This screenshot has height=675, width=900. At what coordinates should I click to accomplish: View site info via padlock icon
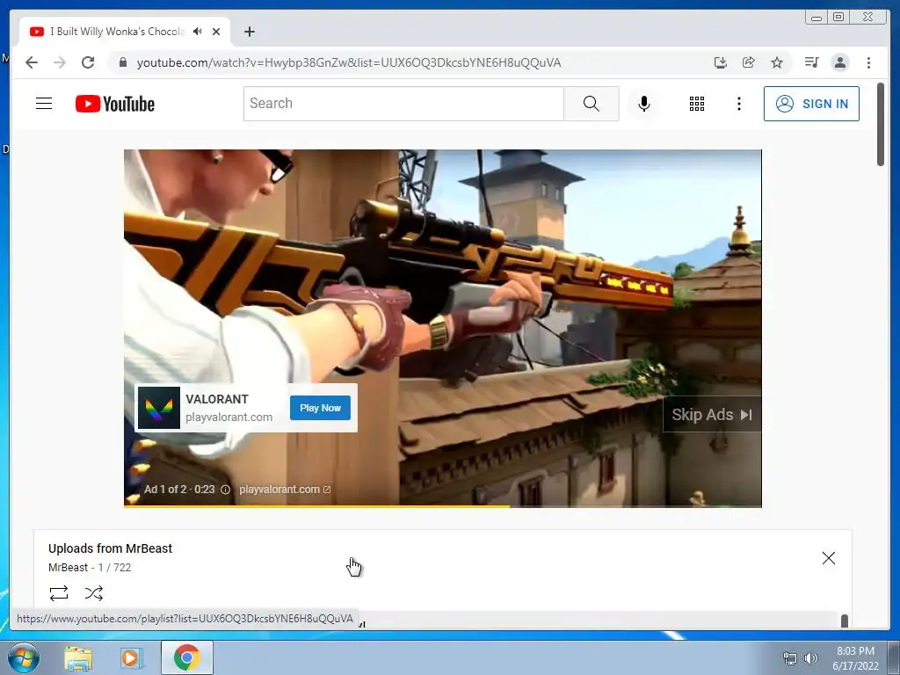click(x=122, y=62)
